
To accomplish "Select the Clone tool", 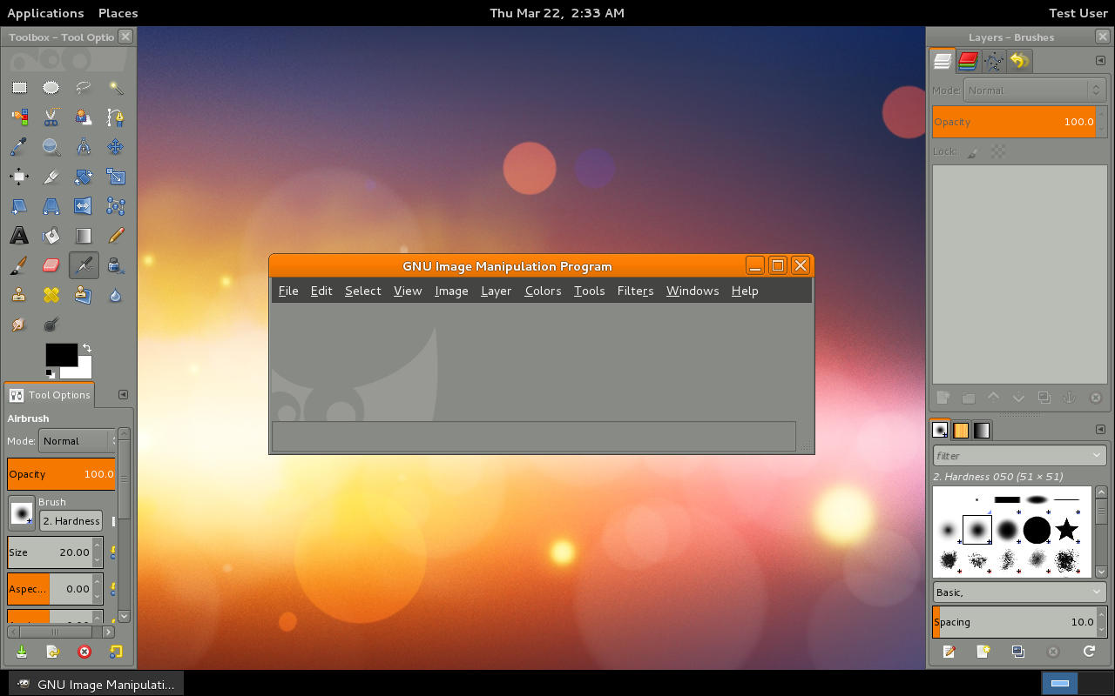I will point(19,294).
